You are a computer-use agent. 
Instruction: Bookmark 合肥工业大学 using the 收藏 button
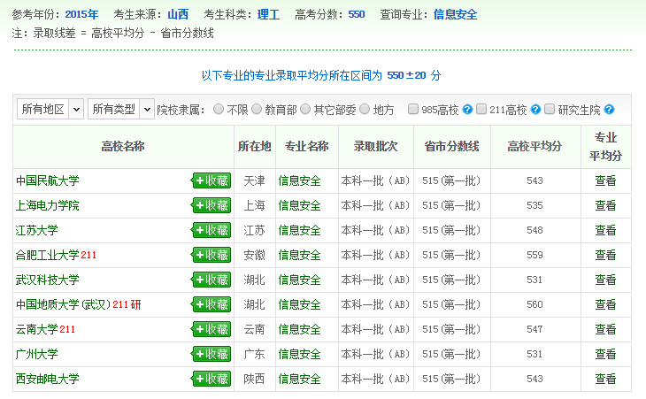coord(211,255)
